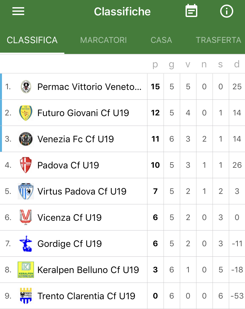The height and width of the screenshot is (309, 245).
Task: Select the CLASSIFICA tab
Action: [x=32, y=40]
